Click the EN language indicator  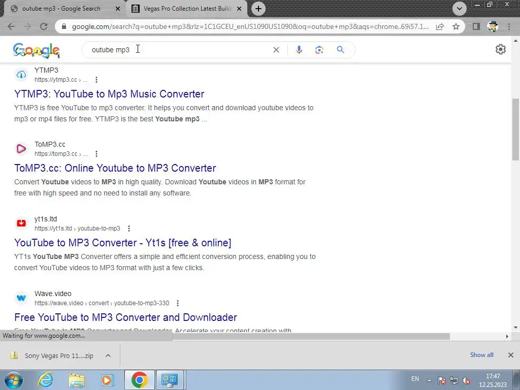pyautogui.click(x=415, y=379)
